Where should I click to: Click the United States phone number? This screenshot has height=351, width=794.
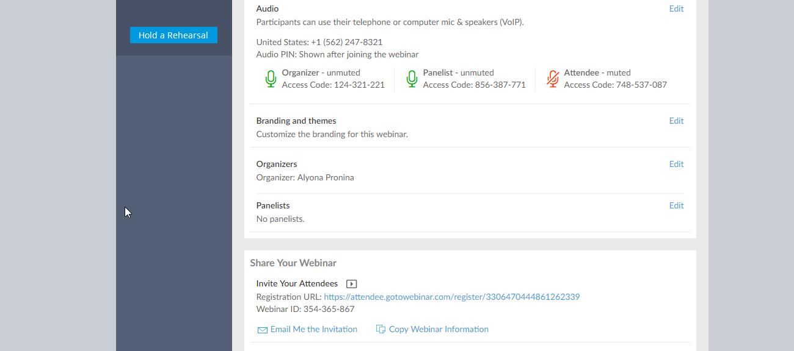[x=346, y=42]
